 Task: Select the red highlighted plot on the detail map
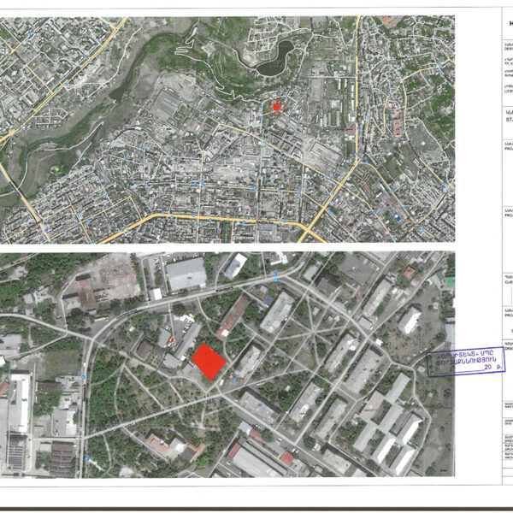pyautogui.click(x=208, y=362)
